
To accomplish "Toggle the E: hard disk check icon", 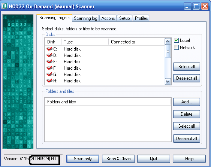I will [x=49, y=61].
